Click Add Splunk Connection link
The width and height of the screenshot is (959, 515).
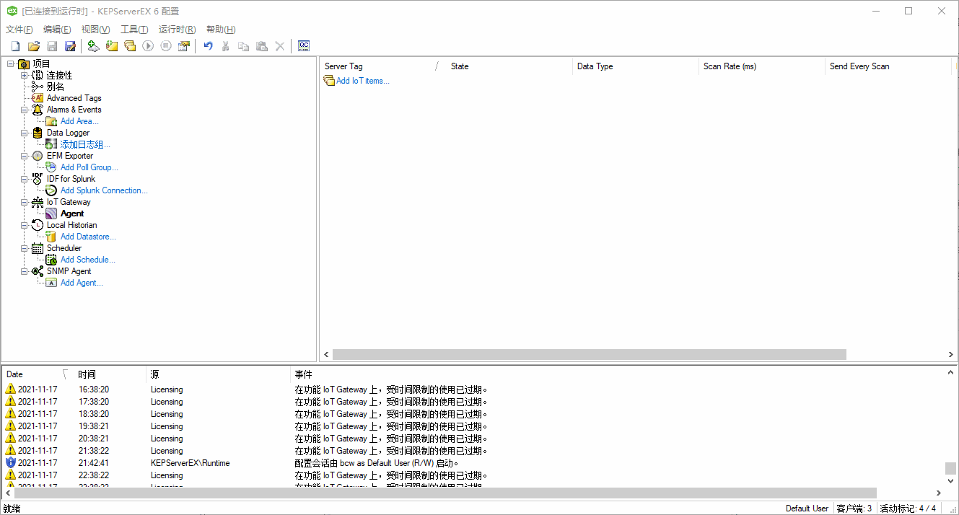[x=104, y=190]
